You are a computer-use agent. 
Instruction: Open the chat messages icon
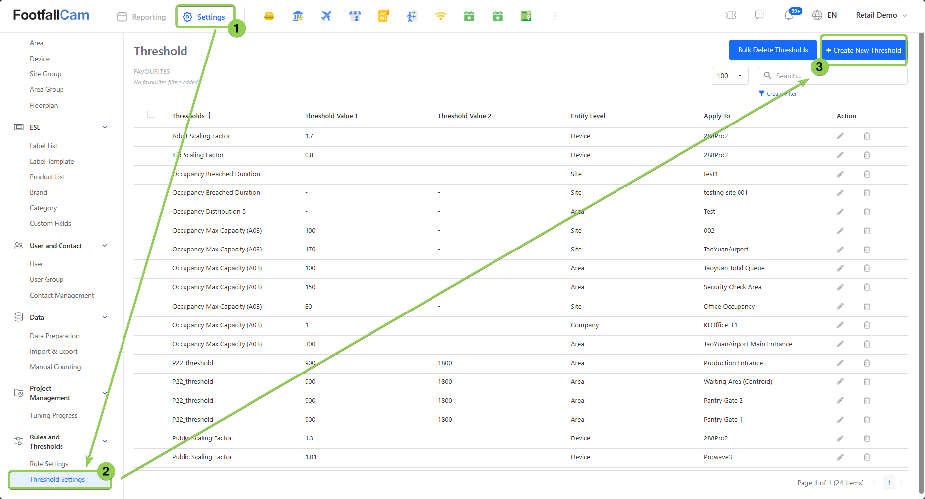coord(759,15)
